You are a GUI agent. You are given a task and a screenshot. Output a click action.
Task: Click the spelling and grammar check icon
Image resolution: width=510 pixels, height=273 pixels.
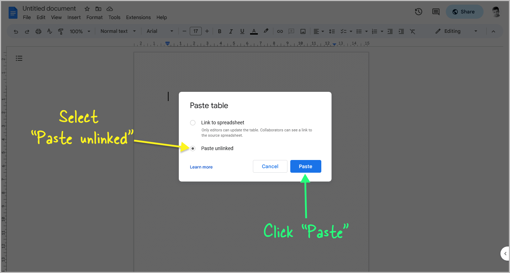(50, 31)
